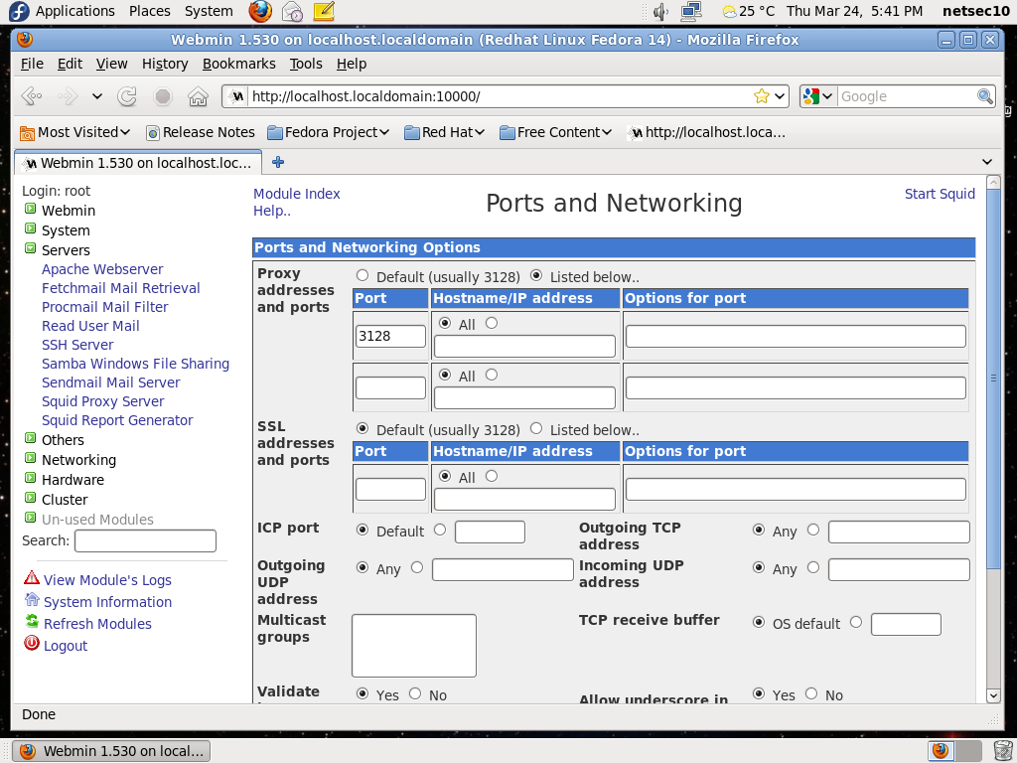Viewport: 1017px width, 763px height.
Task: Bookmark this page with the star icon
Action: (x=762, y=96)
